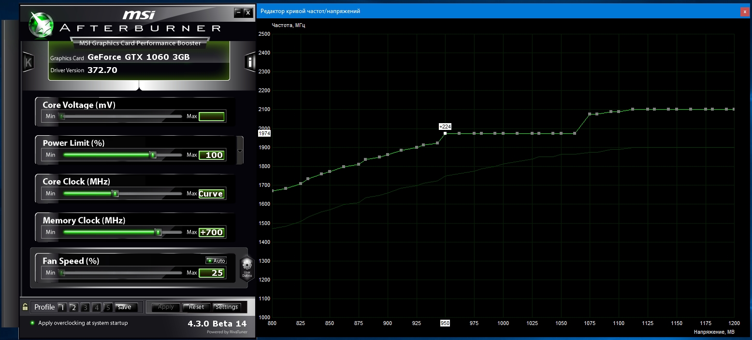
Task: Click the Power Limit slider handle
Action: [x=153, y=155]
